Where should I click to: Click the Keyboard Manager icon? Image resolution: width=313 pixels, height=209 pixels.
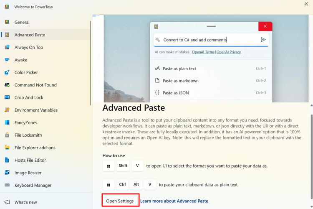click(x=7, y=185)
